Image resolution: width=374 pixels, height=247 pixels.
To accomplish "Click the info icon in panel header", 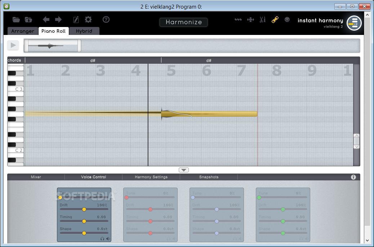I will [x=353, y=177].
